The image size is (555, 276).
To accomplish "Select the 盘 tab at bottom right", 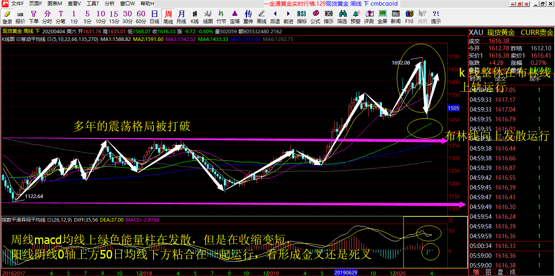I will coord(500,272).
